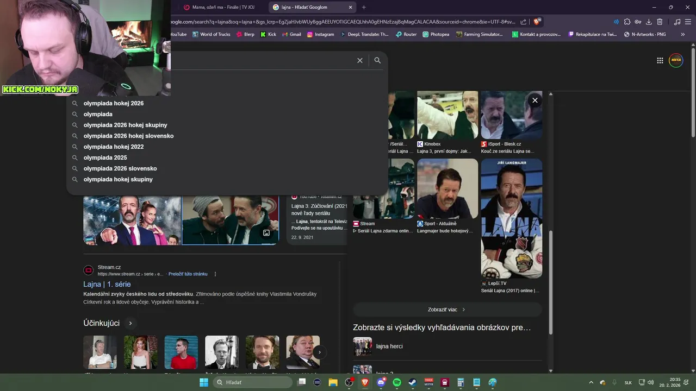Select suggestion olympiada 2026 slovensko
Screen dimensions: 696x391
(227, 168)
